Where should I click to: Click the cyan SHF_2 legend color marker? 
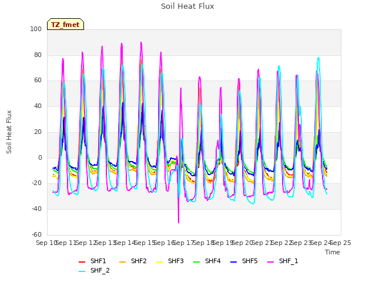point(82,271)
